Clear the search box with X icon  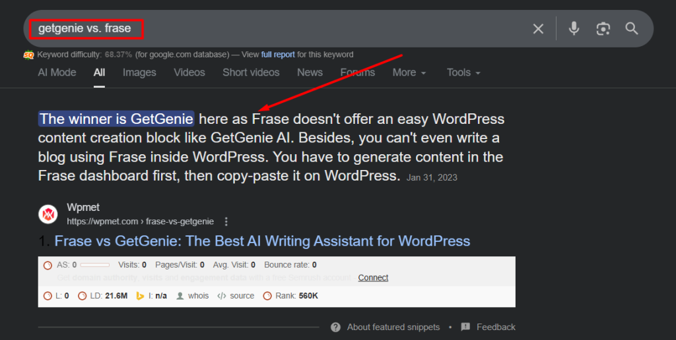[538, 28]
